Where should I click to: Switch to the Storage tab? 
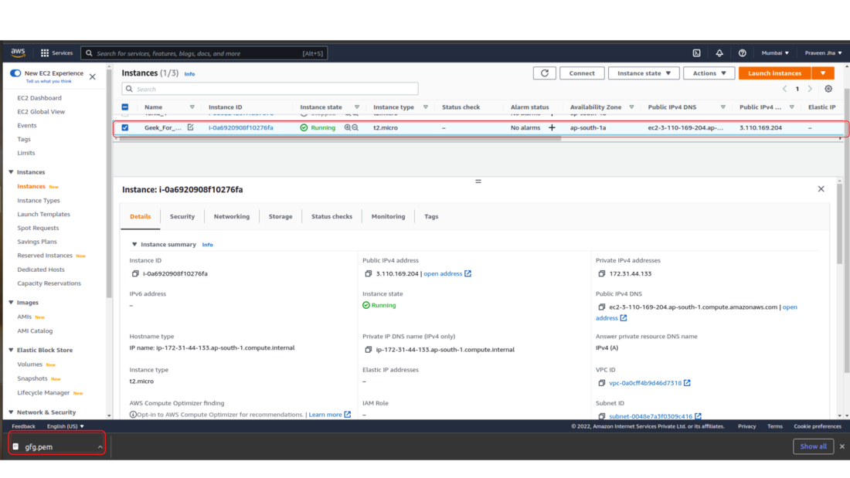(x=280, y=216)
